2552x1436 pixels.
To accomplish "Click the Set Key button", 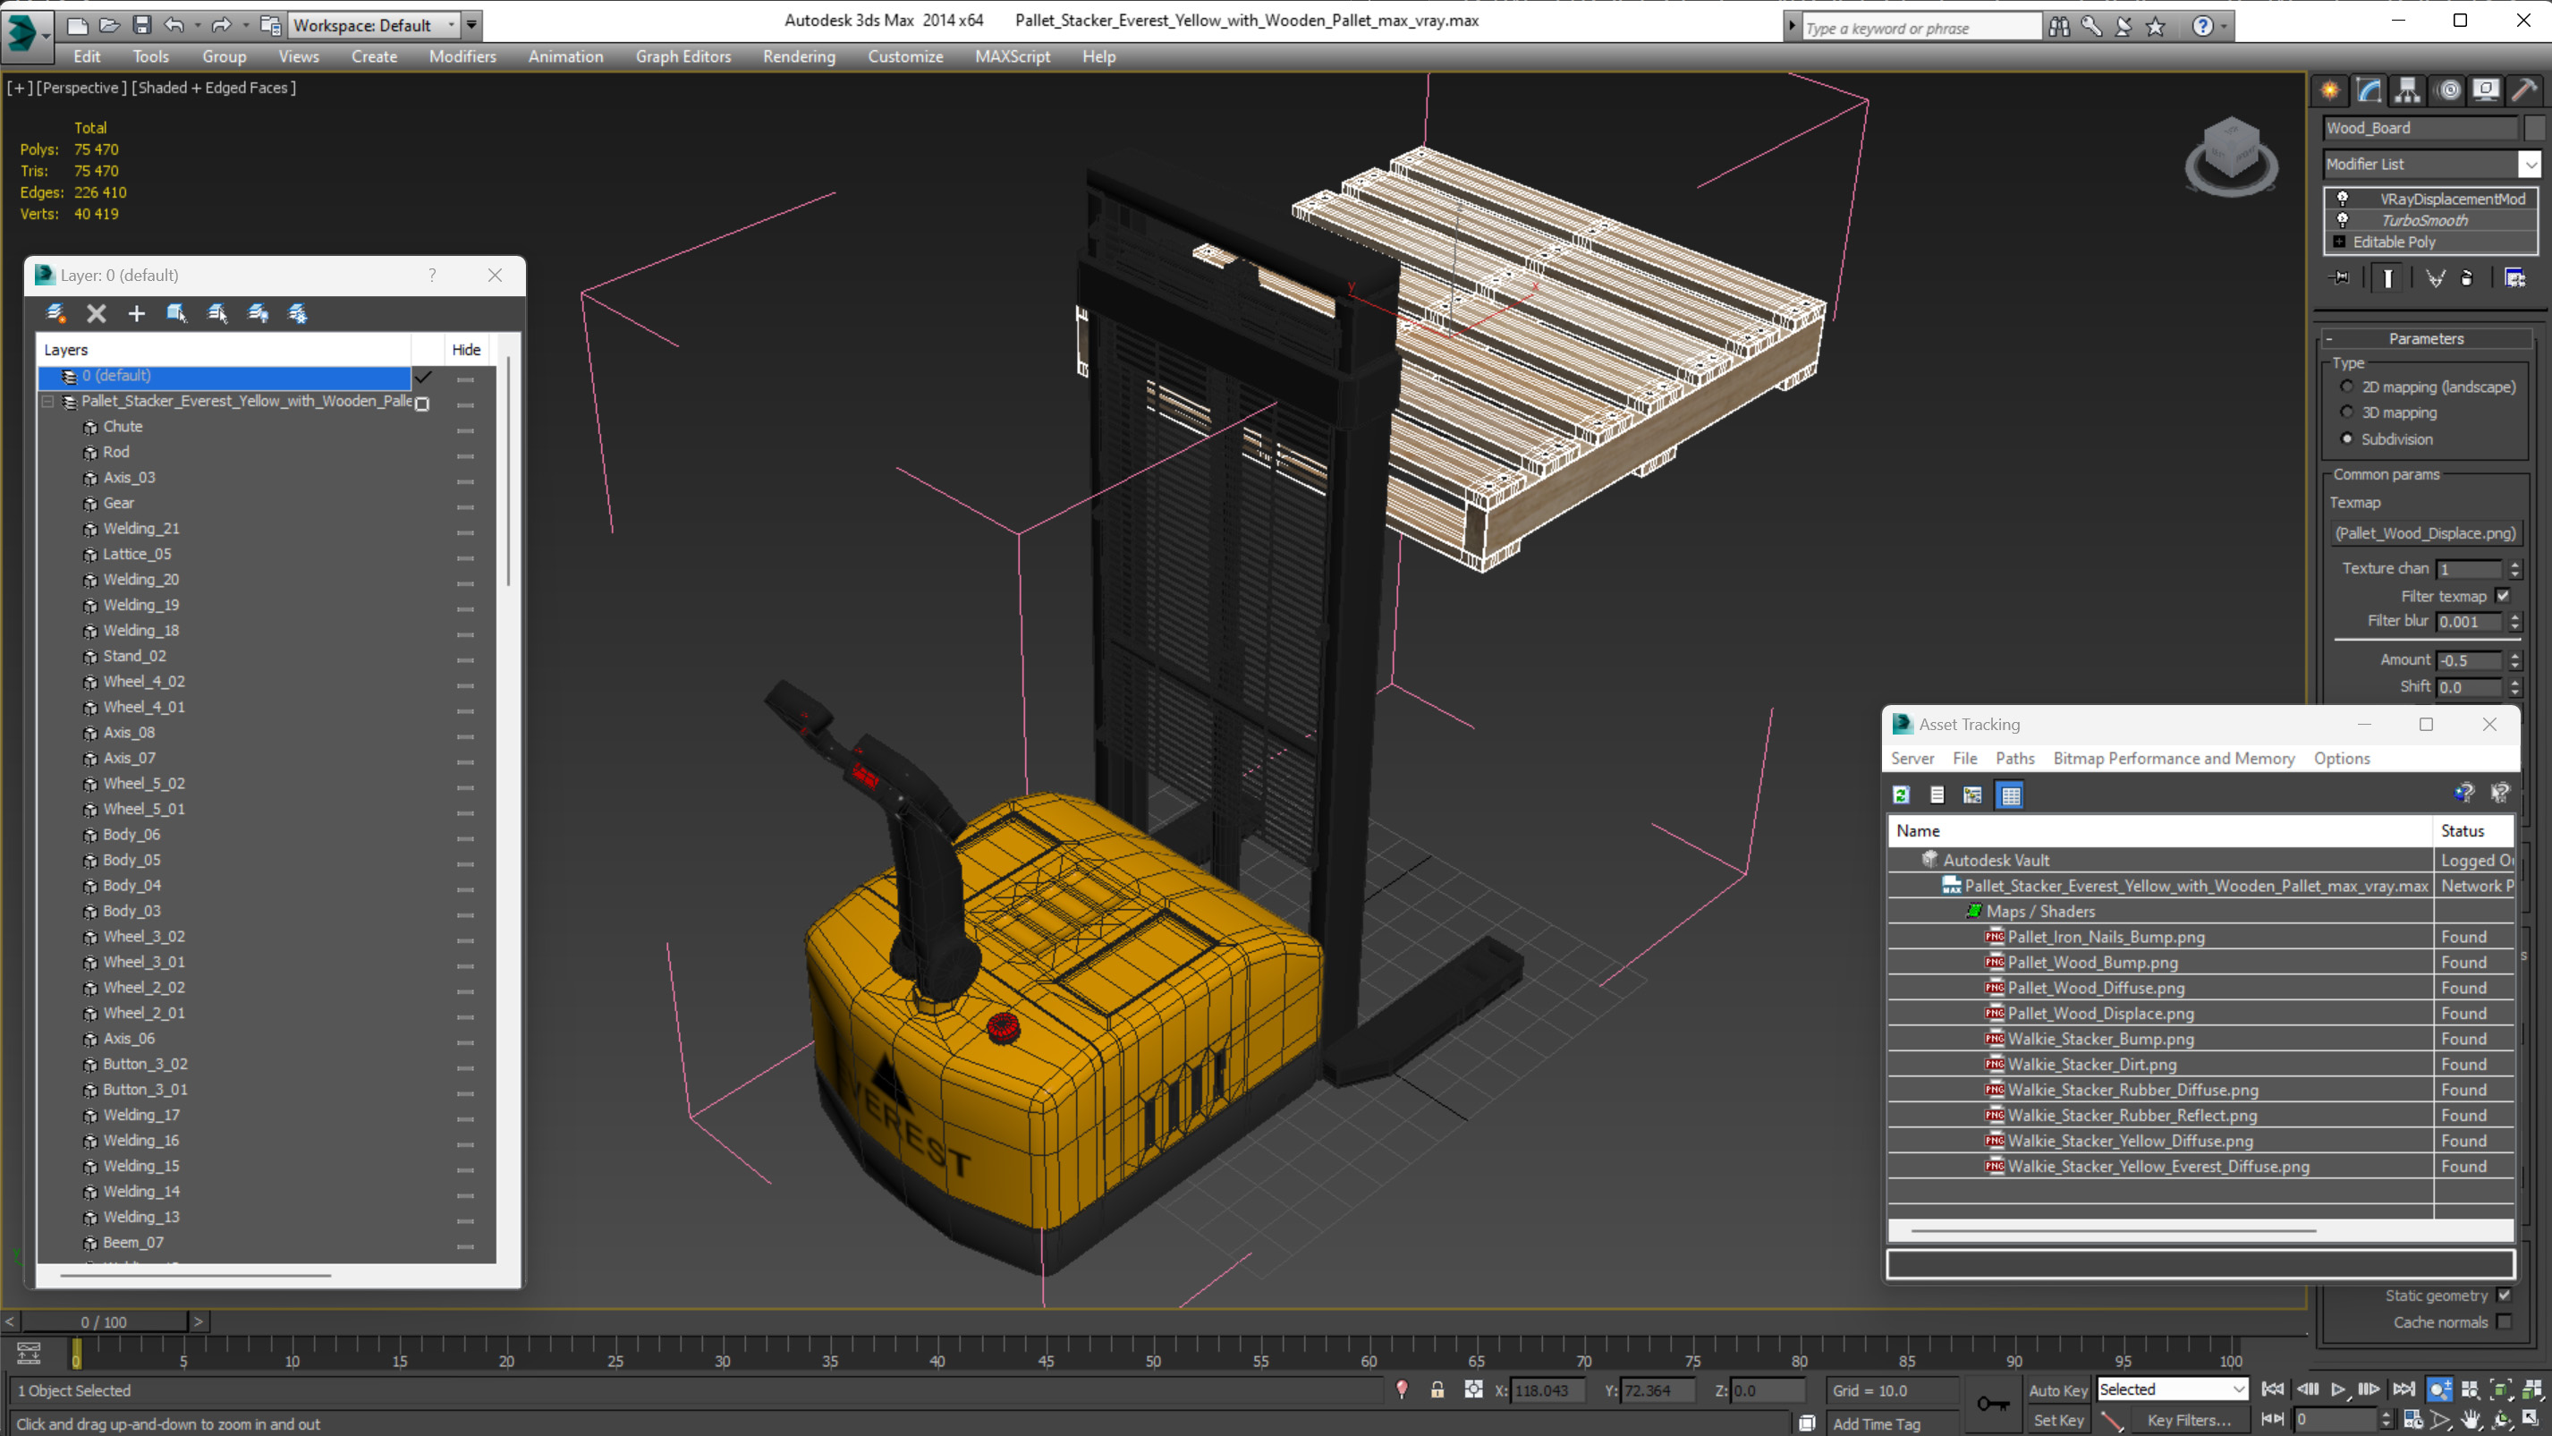I will coord(2057,1420).
